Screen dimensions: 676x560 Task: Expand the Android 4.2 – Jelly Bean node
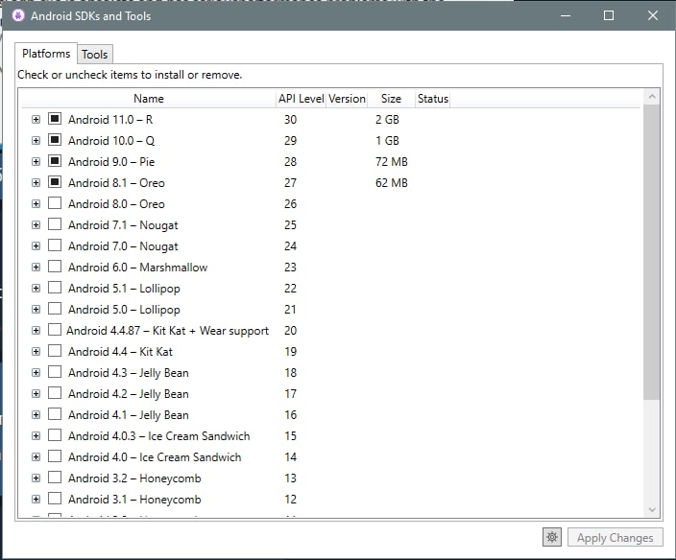(36, 393)
